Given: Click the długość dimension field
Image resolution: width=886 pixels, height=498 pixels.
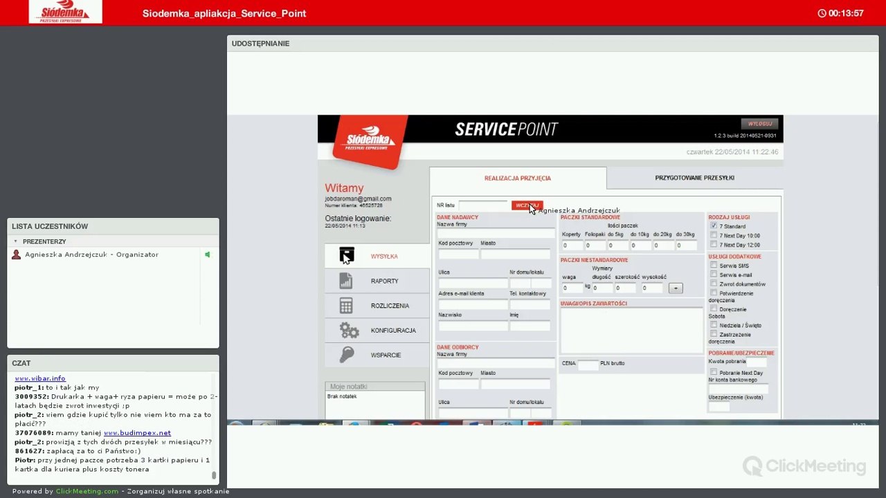Looking at the screenshot, I should (x=602, y=288).
